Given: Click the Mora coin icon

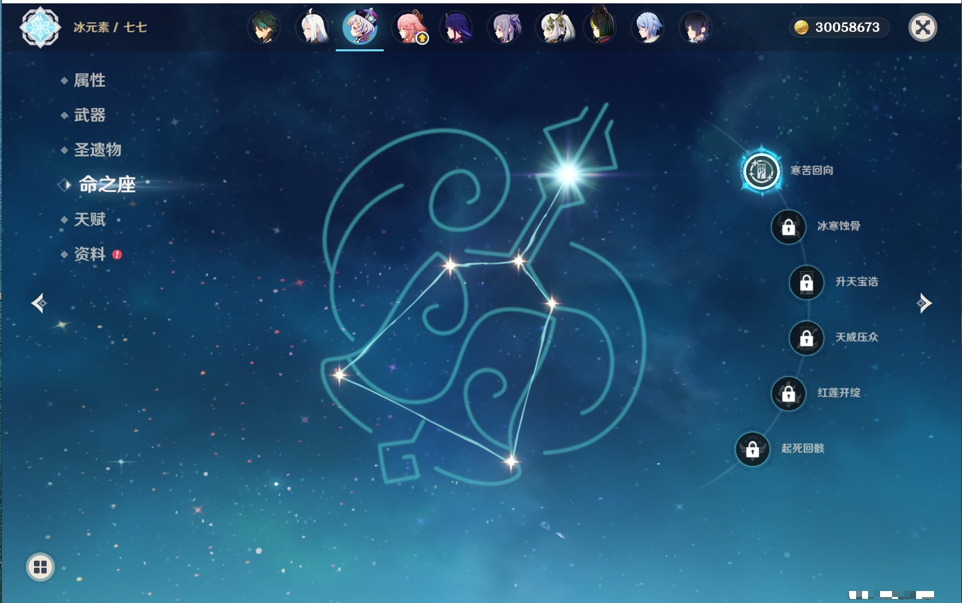Looking at the screenshot, I should click(x=801, y=27).
